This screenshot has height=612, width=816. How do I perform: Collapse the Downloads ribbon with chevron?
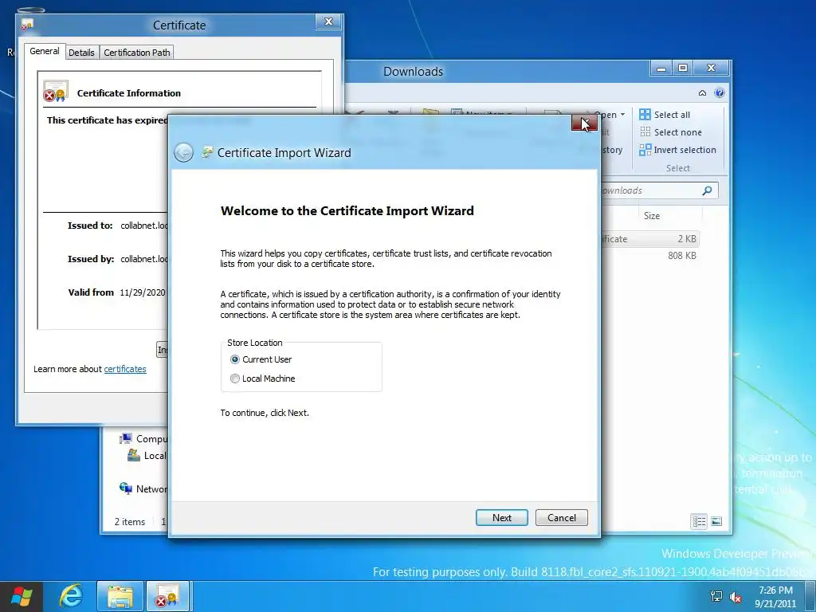point(702,93)
